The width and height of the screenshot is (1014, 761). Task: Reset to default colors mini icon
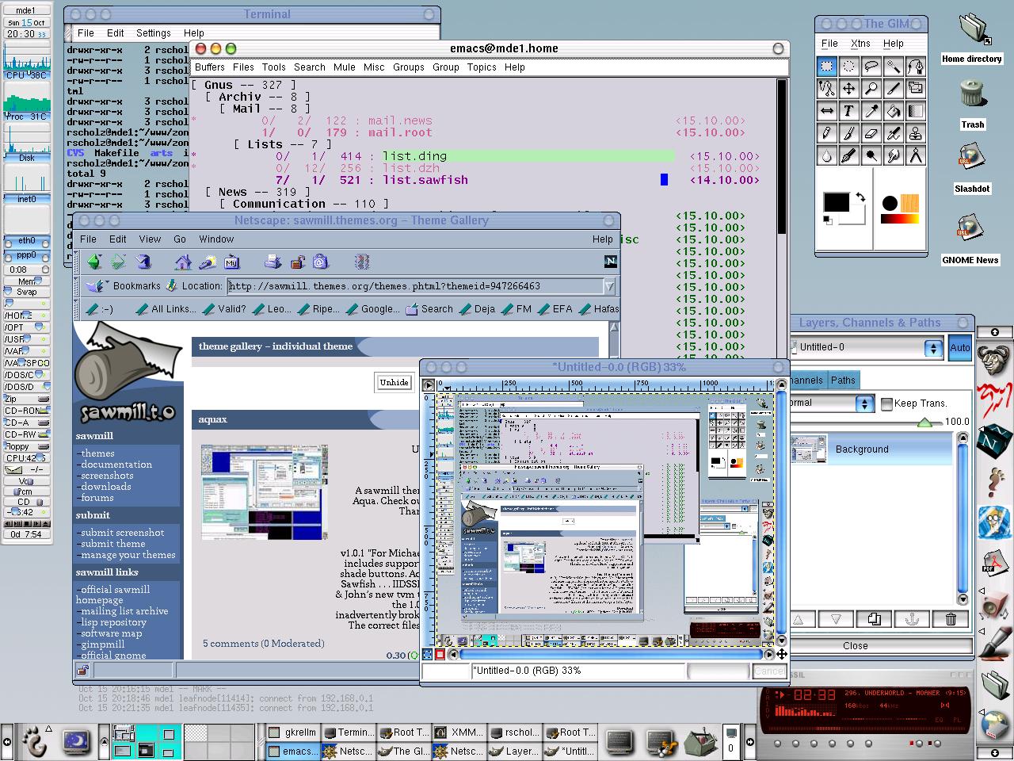828,220
